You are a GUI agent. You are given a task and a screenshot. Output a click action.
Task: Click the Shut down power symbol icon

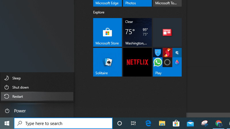[x=6, y=87]
